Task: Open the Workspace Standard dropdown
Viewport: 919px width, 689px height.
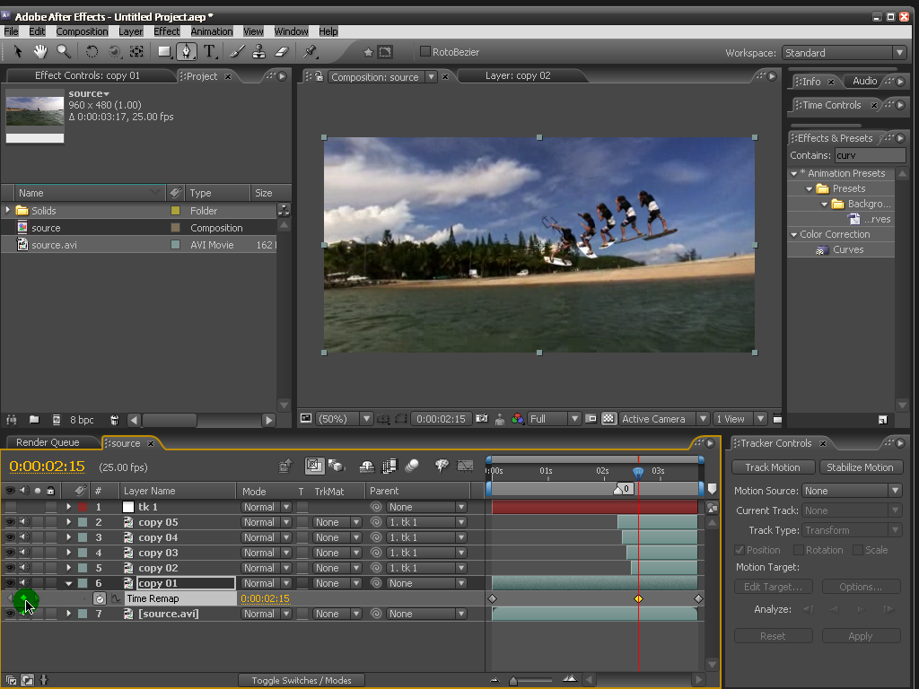Action: 844,53
